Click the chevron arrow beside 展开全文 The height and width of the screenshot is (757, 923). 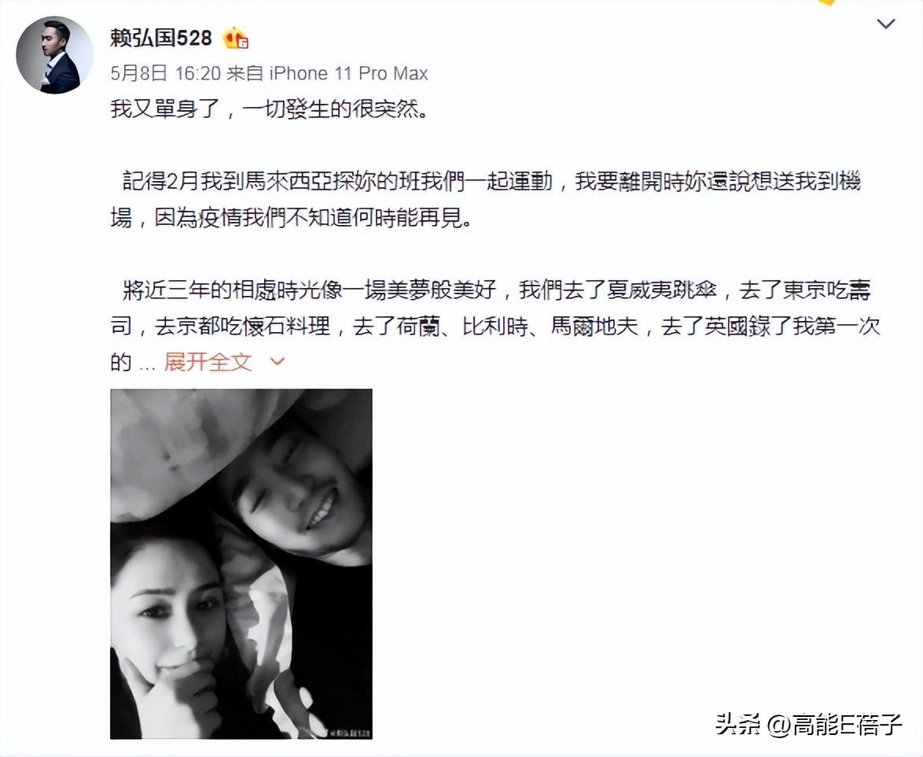click(278, 362)
